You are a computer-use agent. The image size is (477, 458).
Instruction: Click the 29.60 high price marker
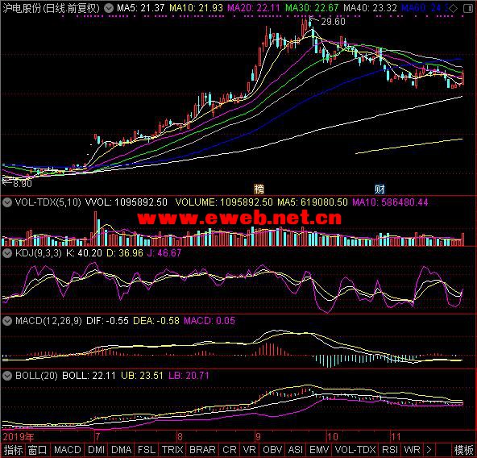(333, 22)
